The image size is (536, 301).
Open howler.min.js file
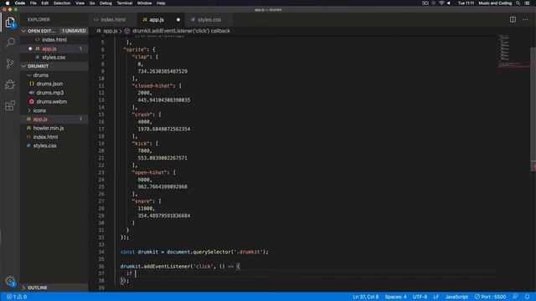54,128
